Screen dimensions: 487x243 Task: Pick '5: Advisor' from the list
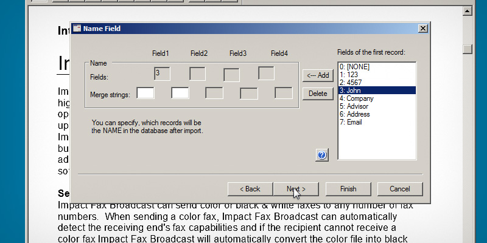point(355,106)
